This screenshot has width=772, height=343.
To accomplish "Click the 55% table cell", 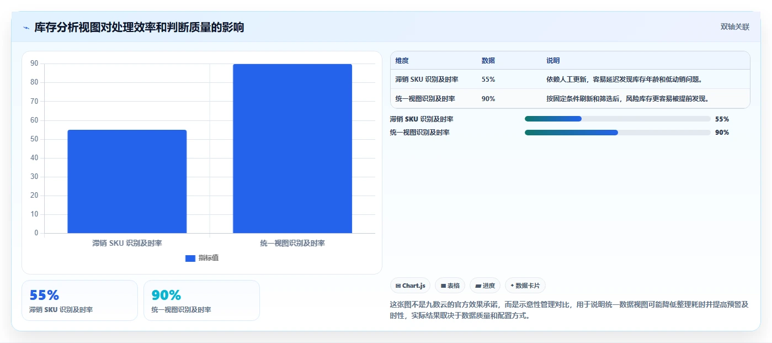I will tap(488, 80).
